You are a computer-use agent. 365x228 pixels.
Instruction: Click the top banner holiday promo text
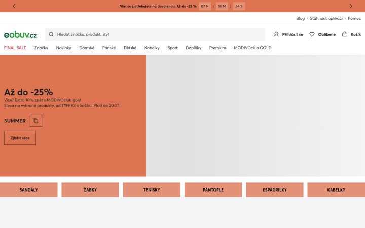pos(158,6)
